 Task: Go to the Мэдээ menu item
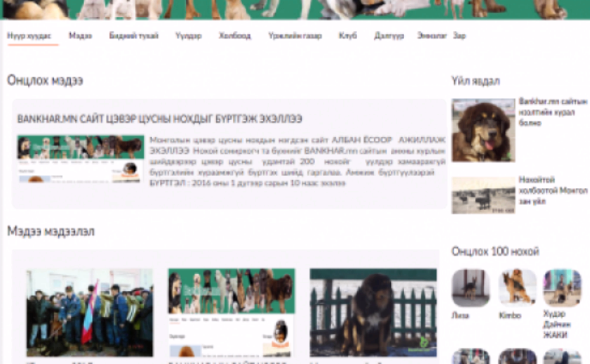point(80,35)
